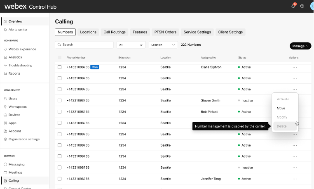Viewport: 314px width, 189px height.
Task: Choose Move from the actions menu
Action: point(281,108)
